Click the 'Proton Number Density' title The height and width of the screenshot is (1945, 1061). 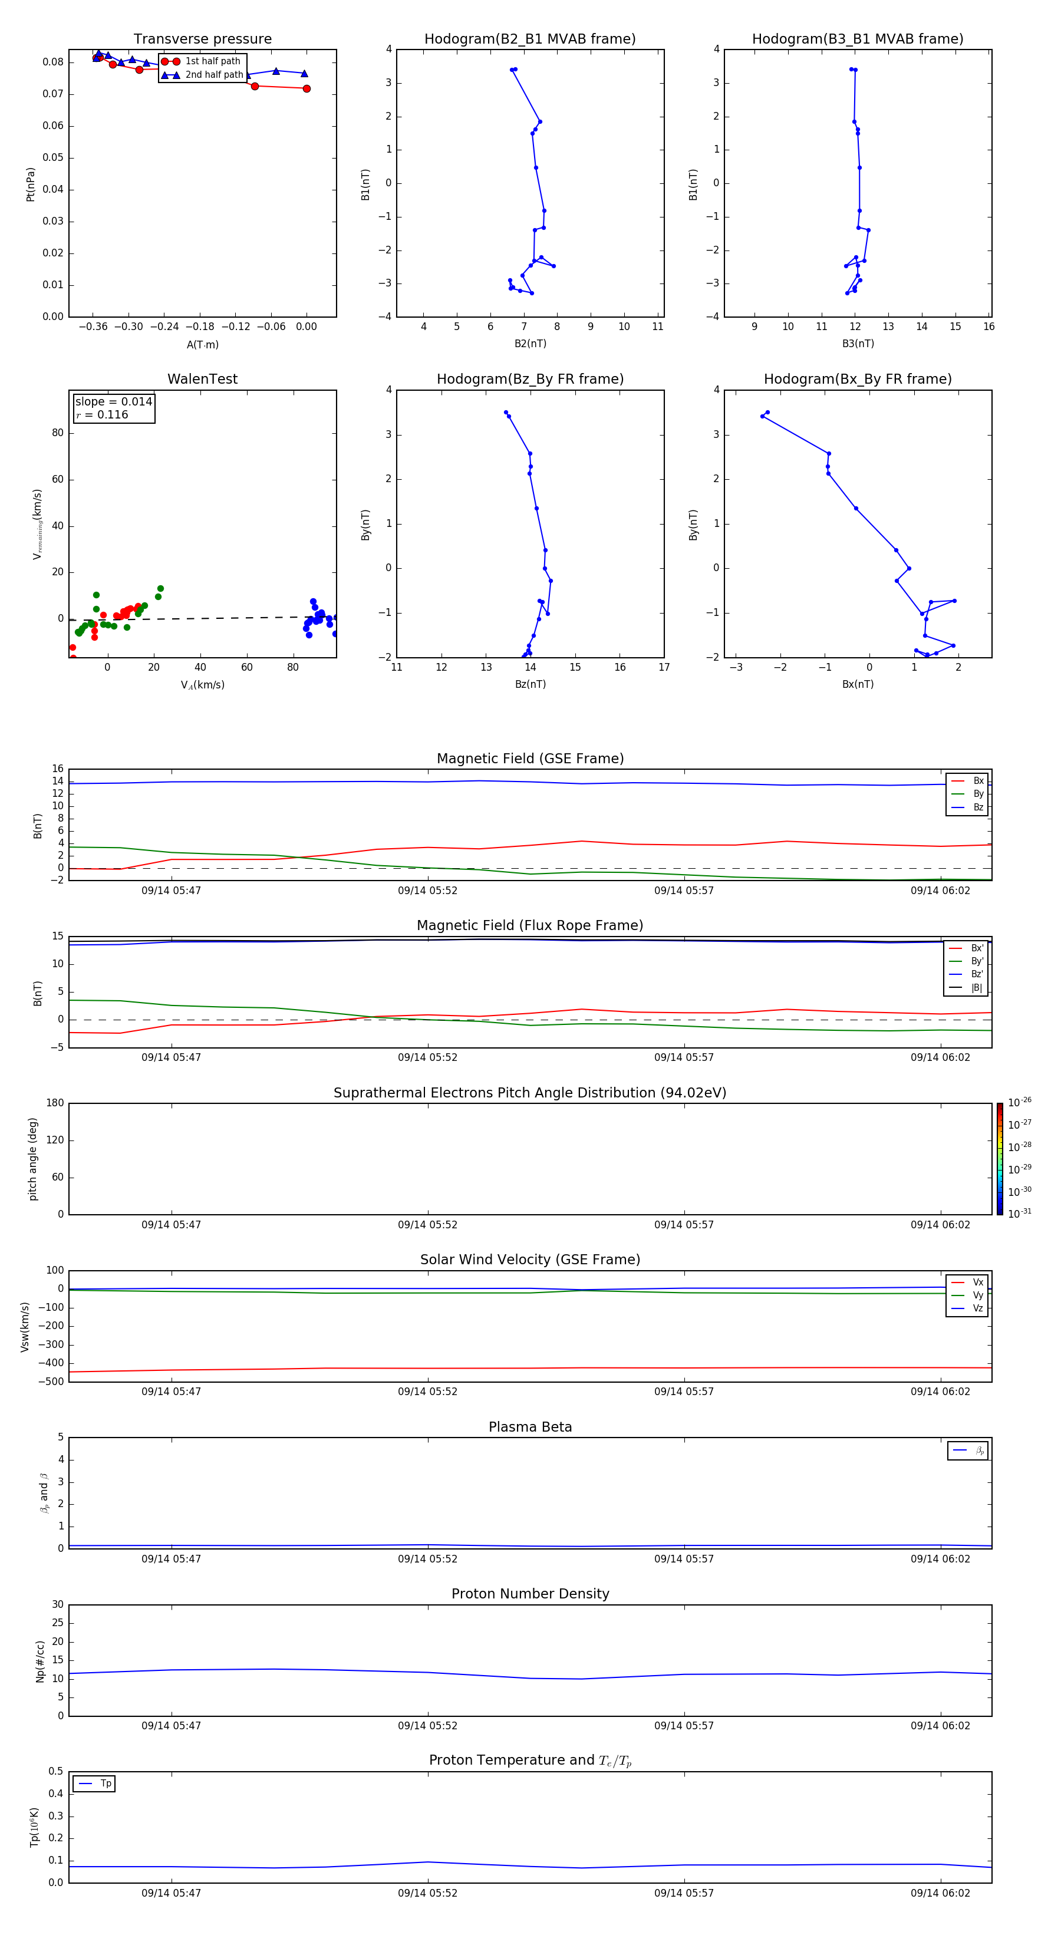[530, 1594]
